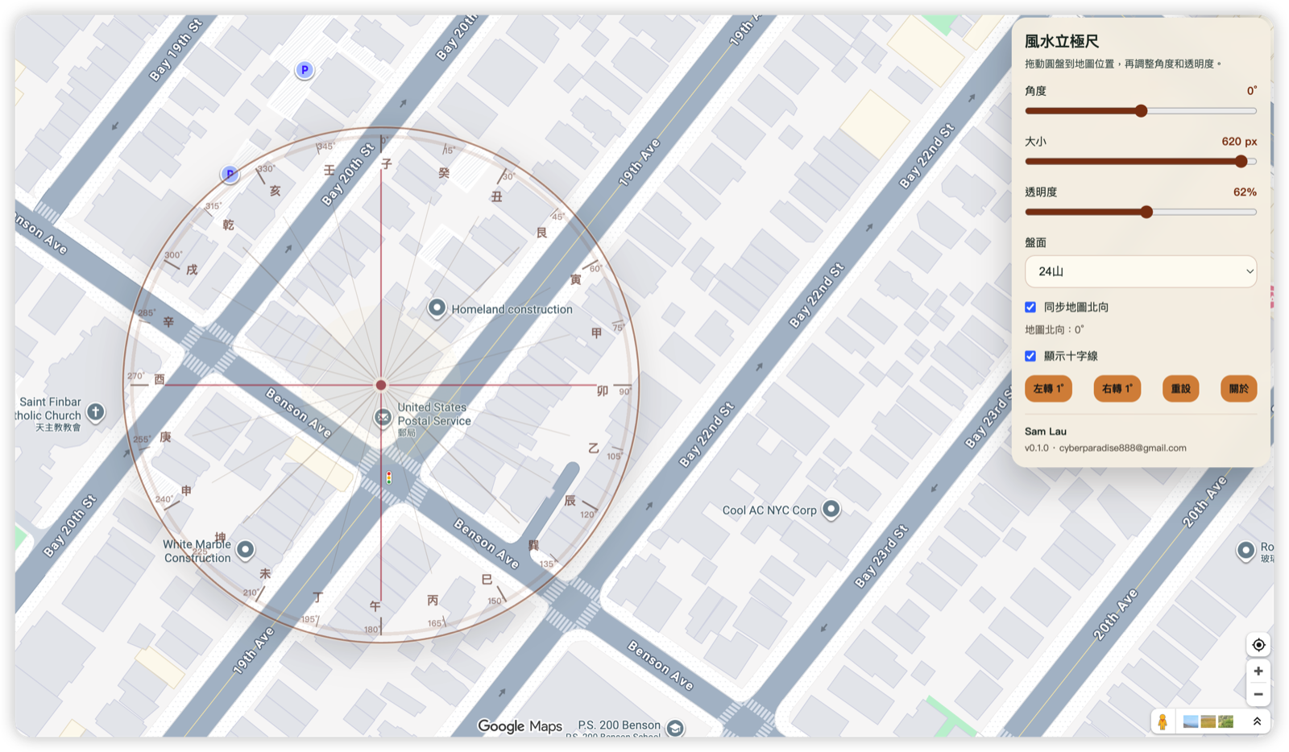This screenshot has width=1289, height=752.
Task: Zoom in with the plus icon
Action: (1258, 671)
